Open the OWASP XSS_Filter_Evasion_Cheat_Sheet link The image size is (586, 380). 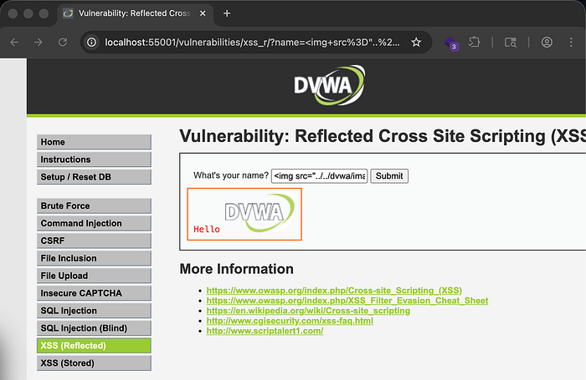point(347,301)
